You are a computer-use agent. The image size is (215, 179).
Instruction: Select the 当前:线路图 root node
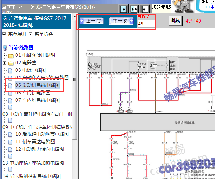click(x=21, y=48)
